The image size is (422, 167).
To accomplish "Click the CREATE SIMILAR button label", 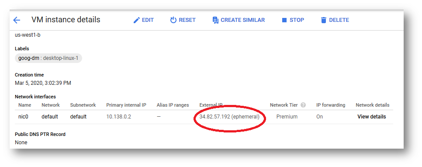I will pyautogui.click(x=242, y=20).
